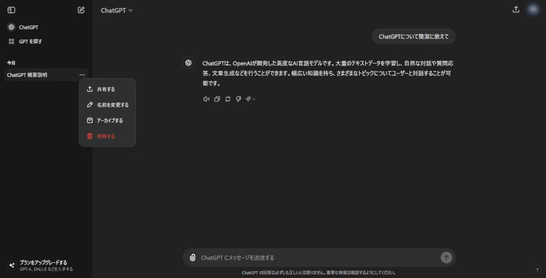The width and height of the screenshot is (546, 278).
Task: Collapse the sidebar with the panel icon
Action: pyautogui.click(x=11, y=10)
